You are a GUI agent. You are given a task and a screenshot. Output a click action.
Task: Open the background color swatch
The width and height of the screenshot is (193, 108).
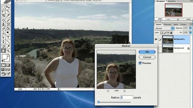click(x=8, y=60)
